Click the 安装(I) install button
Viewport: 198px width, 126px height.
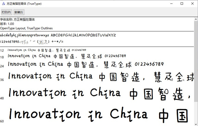pos(19,12)
